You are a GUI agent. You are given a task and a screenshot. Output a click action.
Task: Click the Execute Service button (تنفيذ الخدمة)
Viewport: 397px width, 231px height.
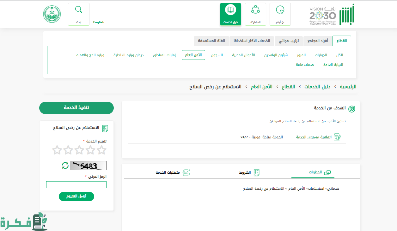click(76, 108)
